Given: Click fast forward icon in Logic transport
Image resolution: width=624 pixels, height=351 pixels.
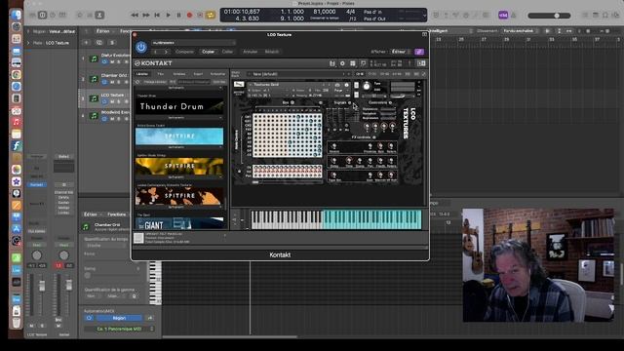Looking at the screenshot, I should pyautogui.click(x=146, y=16).
